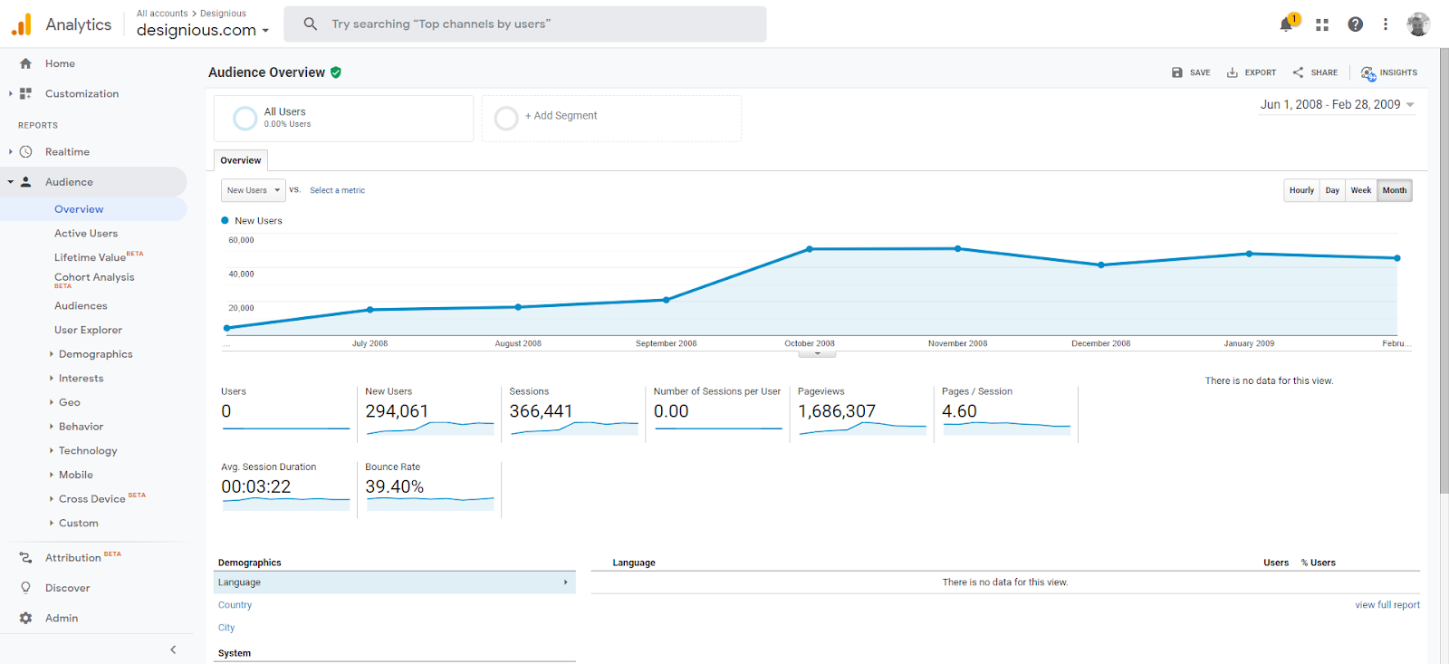1449x664 pixels.
Task: Open Cohort Analysis report
Action: 94,278
